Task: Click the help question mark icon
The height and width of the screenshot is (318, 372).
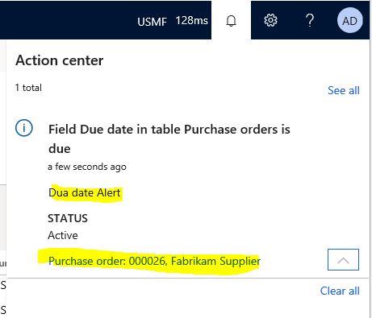Action: [x=310, y=20]
